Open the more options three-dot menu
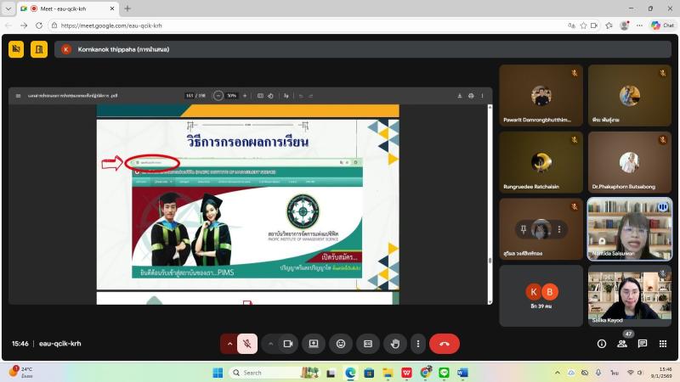Viewport: 680px width, 382px height. coord(417,344)
